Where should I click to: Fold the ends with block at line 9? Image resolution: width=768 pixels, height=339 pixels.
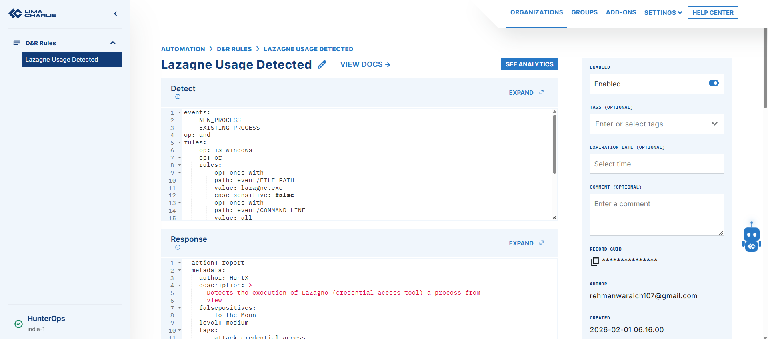click(180, 173)
